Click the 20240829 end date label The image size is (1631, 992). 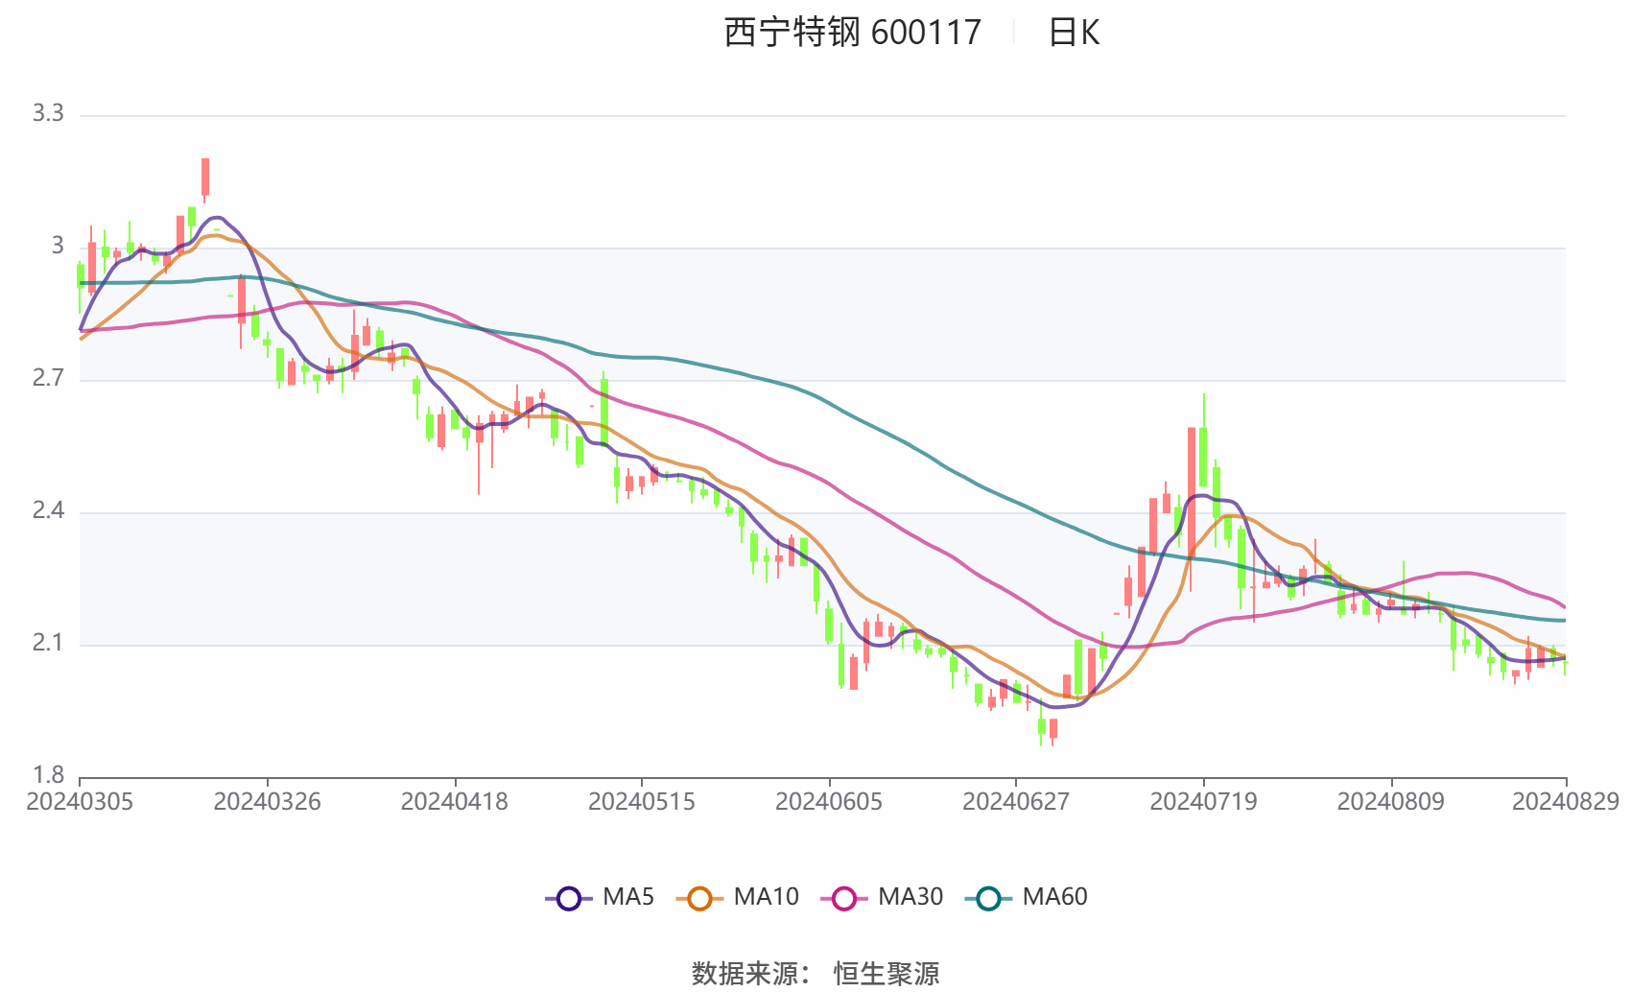click(x=1565, y=801)
